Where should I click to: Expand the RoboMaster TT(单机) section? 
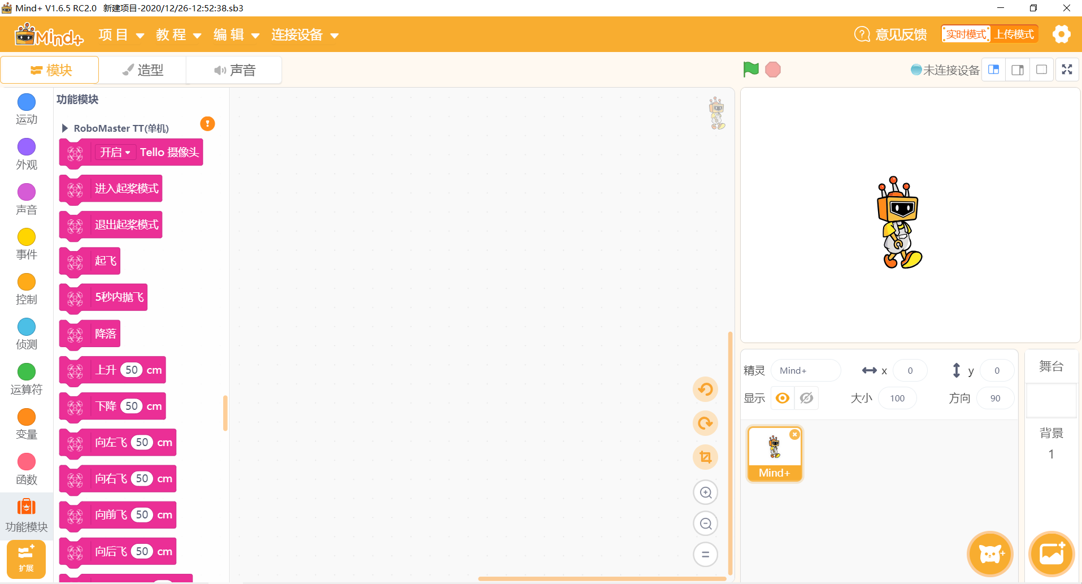[x=65, y=128]
